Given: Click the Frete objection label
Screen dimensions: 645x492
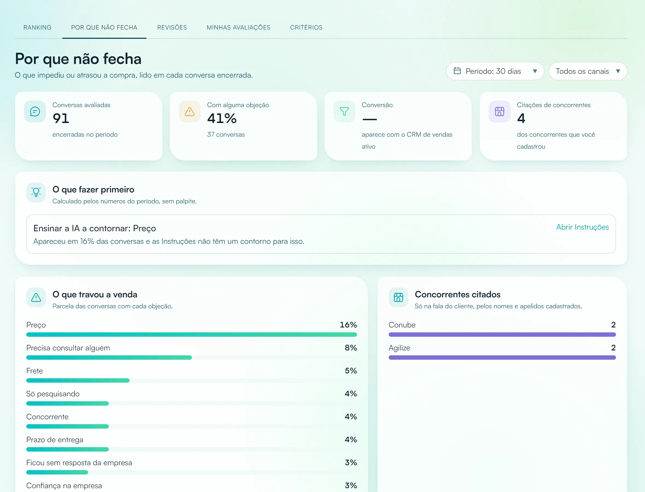Looking at the screenshot, I should [x=34, y=371].
